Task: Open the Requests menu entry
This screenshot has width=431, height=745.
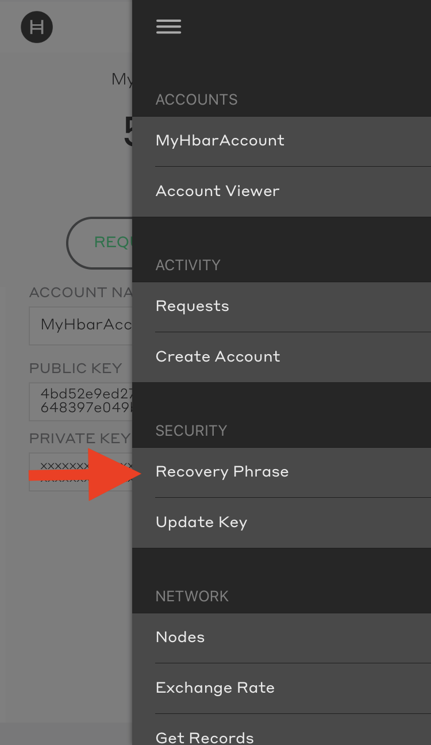Action: click(193, 306)
